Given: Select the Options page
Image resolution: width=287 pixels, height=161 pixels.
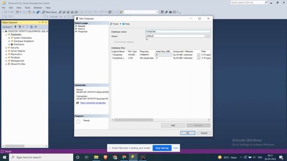Looking at the screenshot, I should 81,29.
